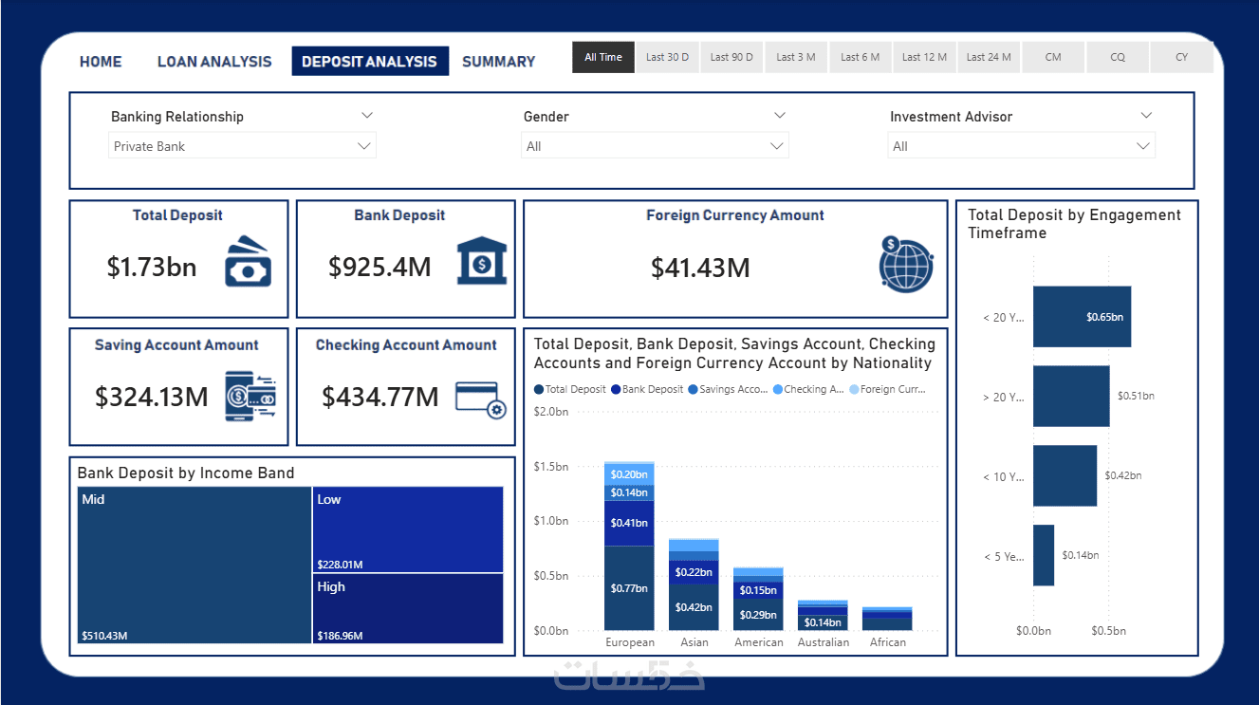Viewport: 1259px width, 705px height.
Task: Switch to the LOAN ANALYSIS tab
Action: [x=214, y=62]
